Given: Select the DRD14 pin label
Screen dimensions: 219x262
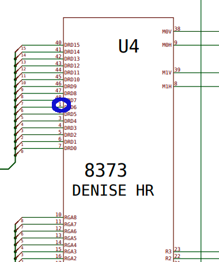Looking at the screenshot, I should (72, 52).
